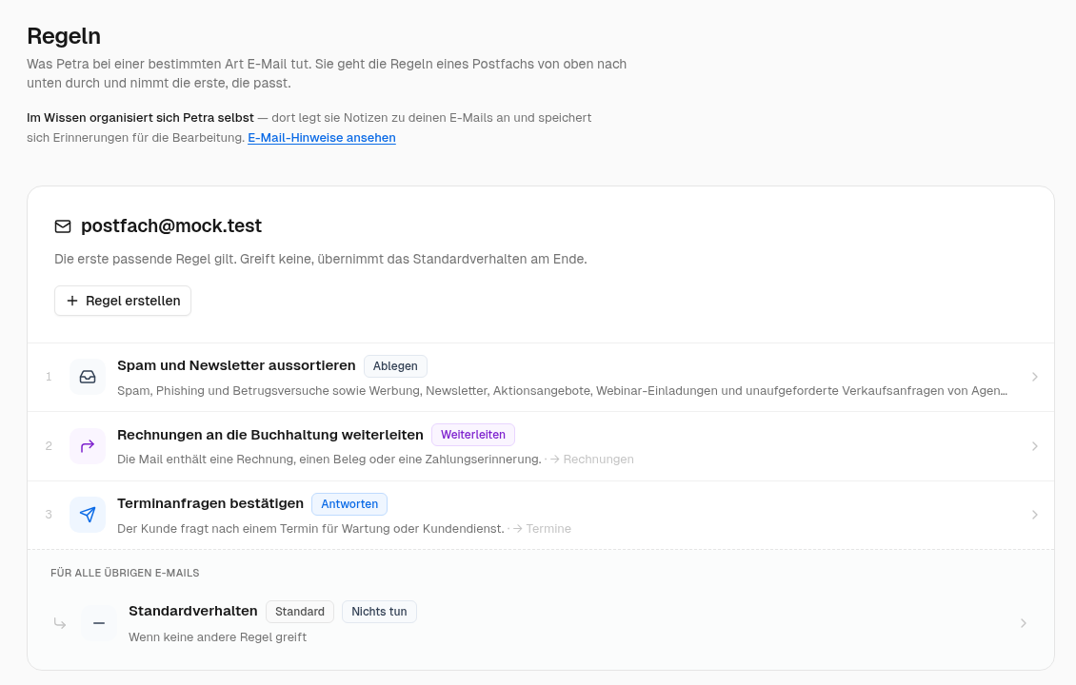Click the Nichts tun badge
The height and width of the screenshot is (685, 1076).
pos(380,612)
